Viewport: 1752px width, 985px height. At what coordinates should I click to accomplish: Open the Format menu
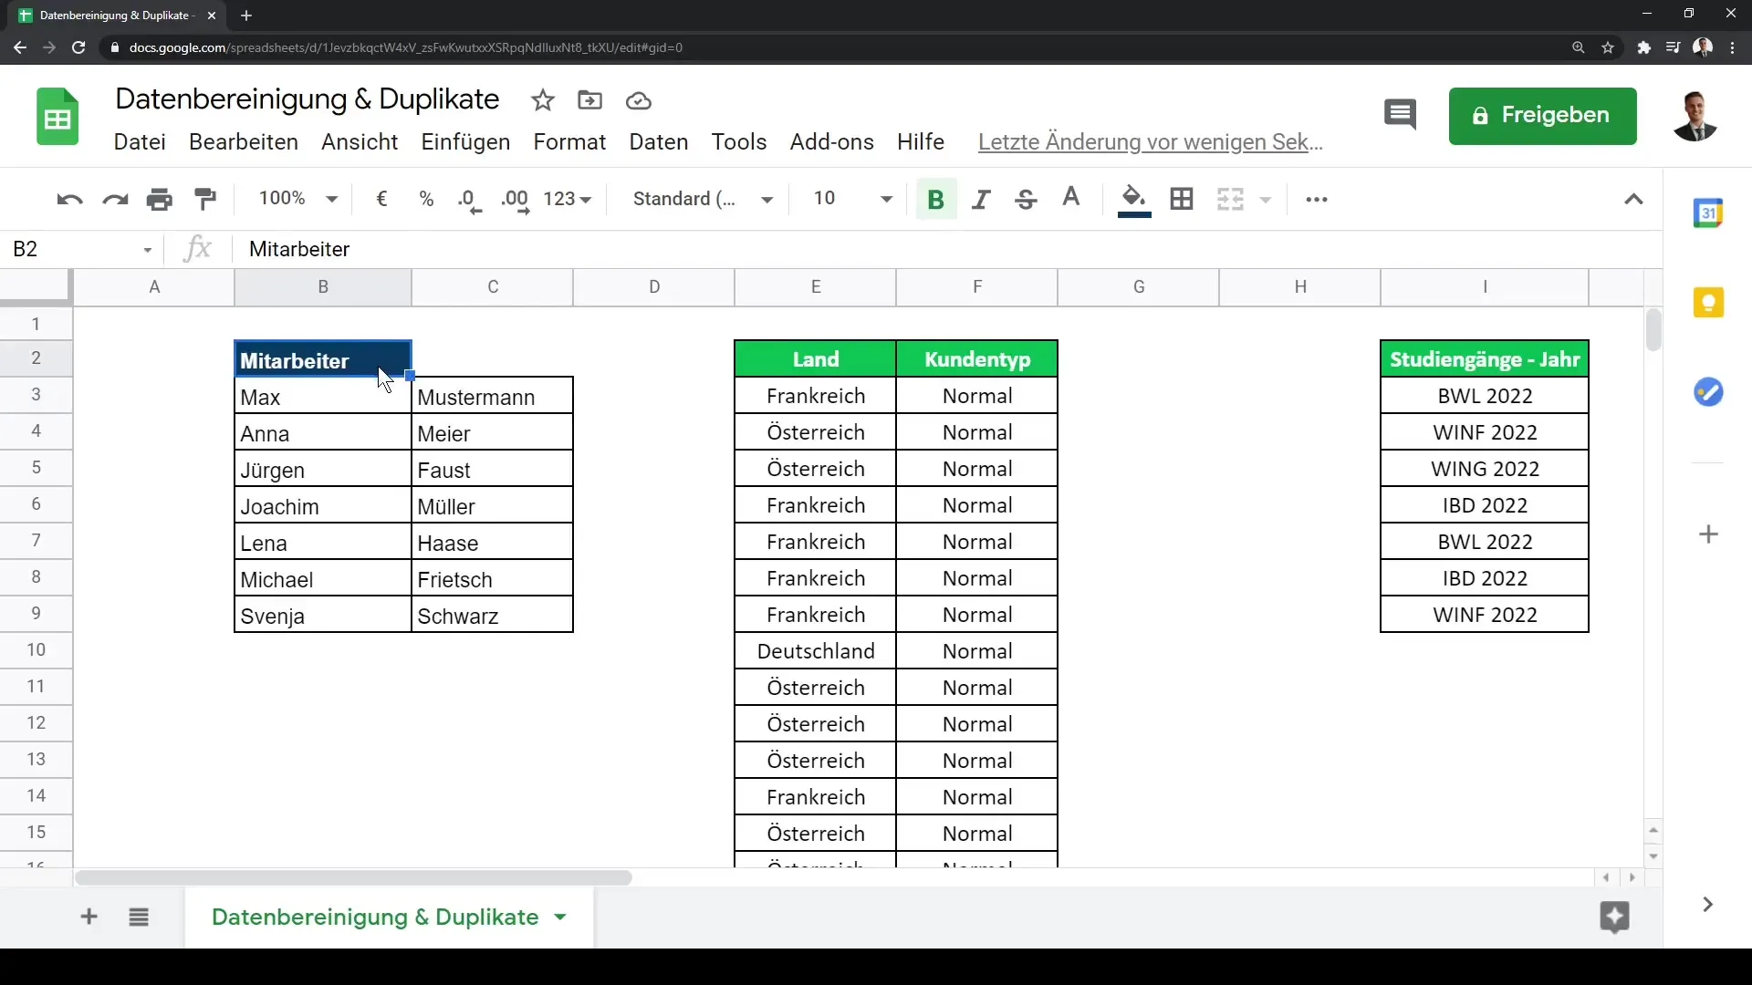pyautogui.click(x=568, y=140)
